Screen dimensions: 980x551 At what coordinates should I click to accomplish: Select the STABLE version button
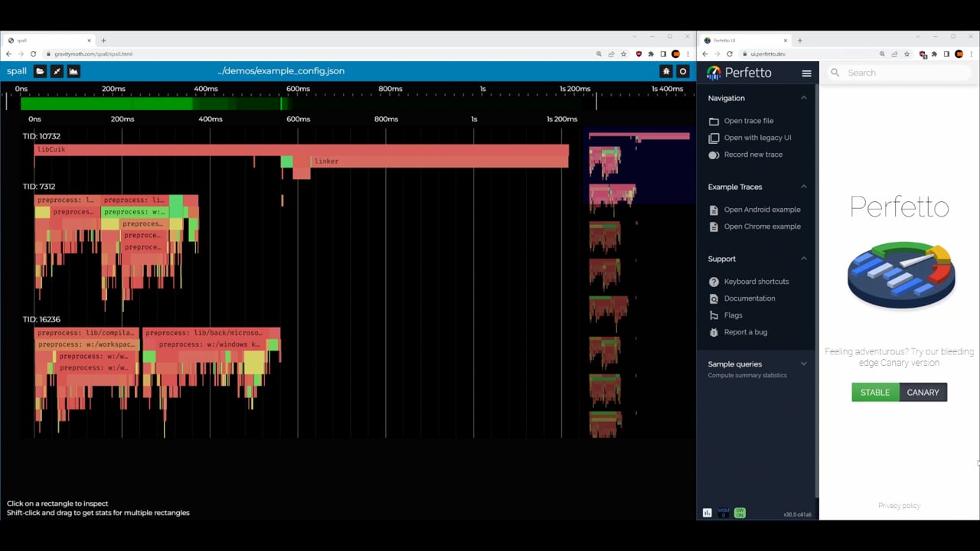[874, 393]
